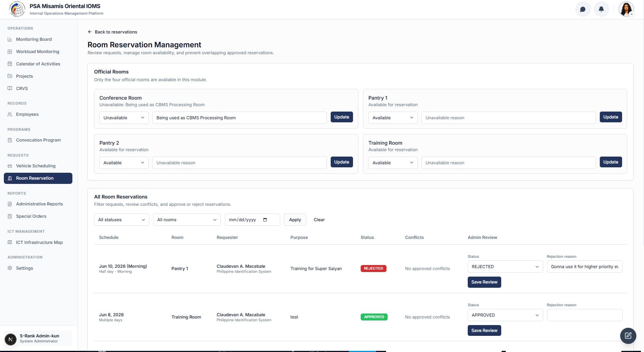Open the Calendar of Activities page
The width and height of the screenshot is (644, 352).
38,64
